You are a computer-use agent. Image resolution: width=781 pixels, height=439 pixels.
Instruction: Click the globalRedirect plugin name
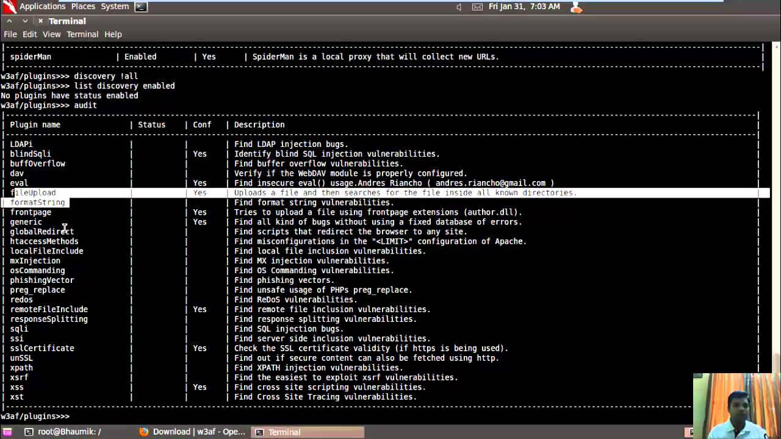tap(41, 232)
